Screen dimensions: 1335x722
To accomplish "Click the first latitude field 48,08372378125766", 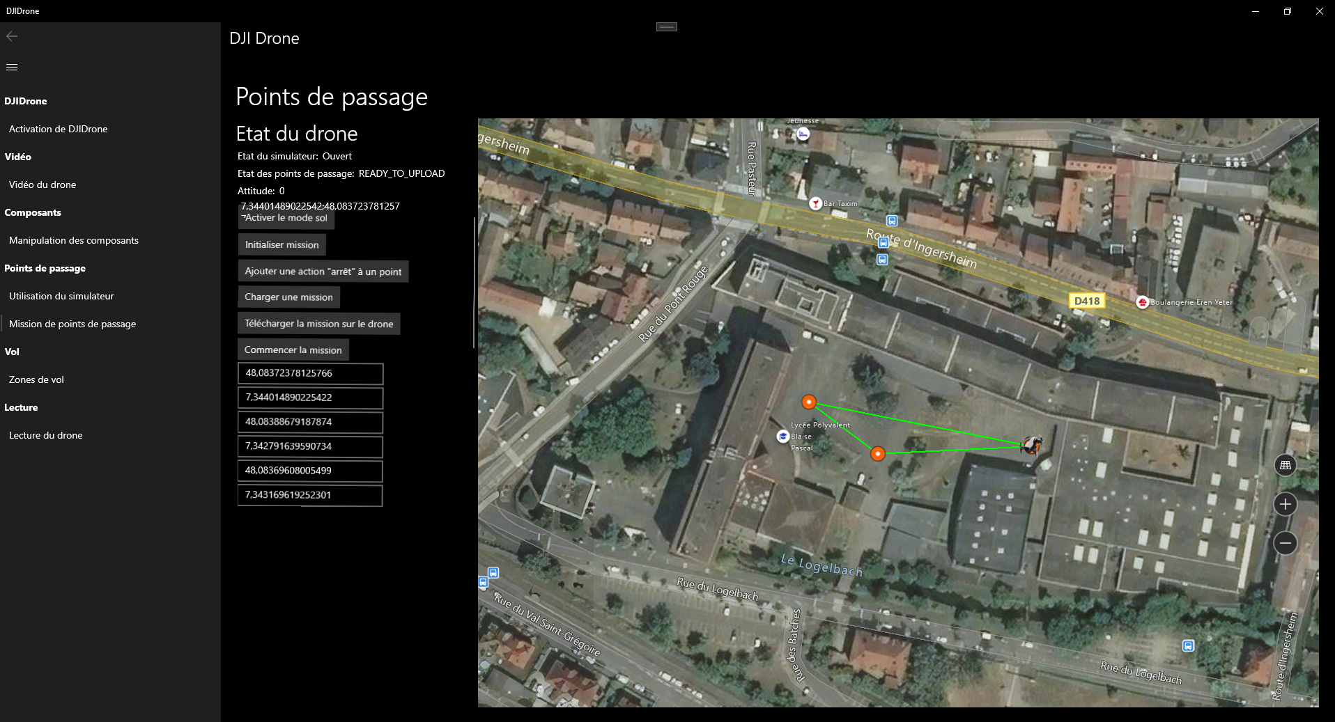I will coord(310,373).
